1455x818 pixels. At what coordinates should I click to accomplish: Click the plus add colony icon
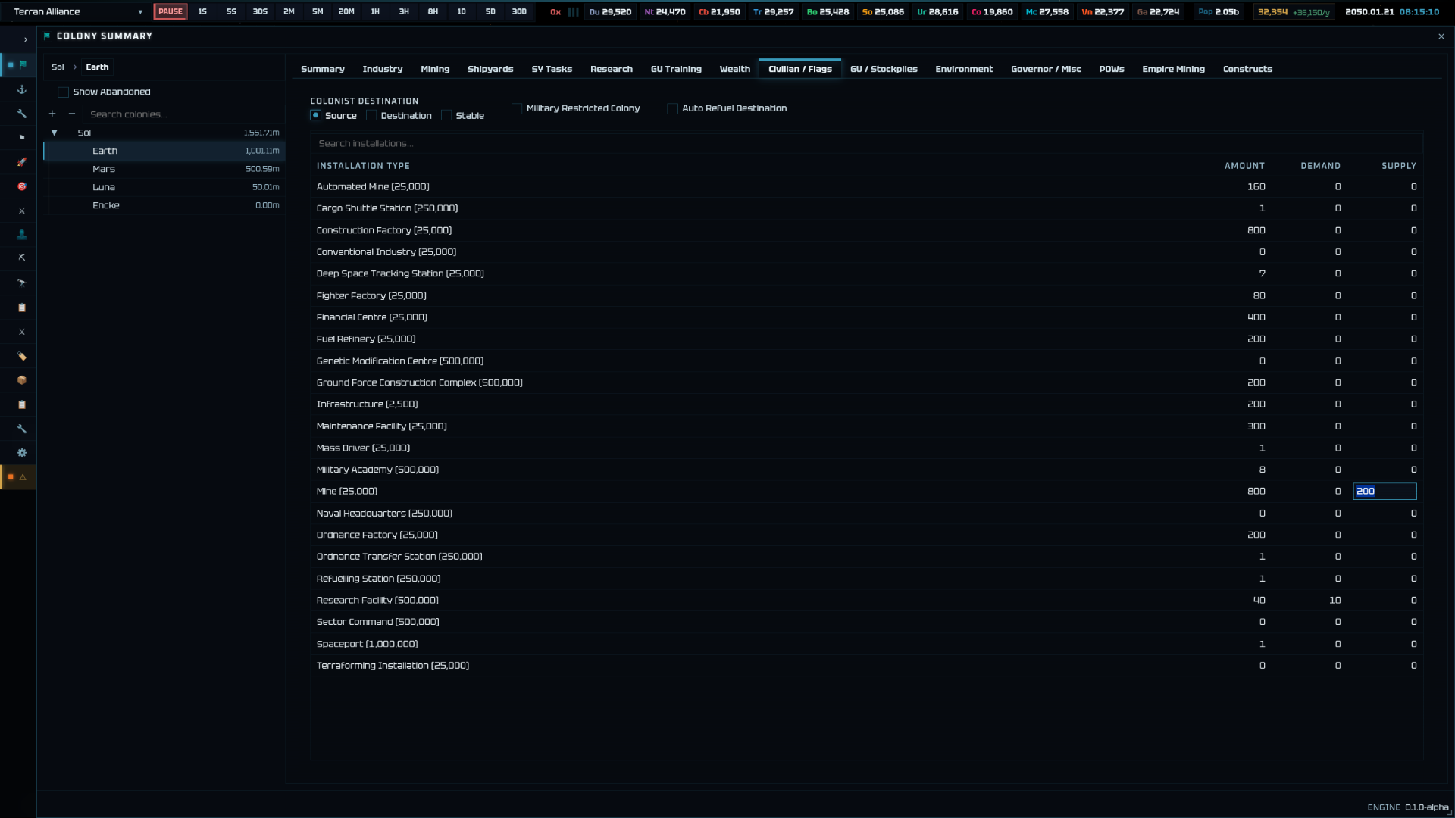(x=52, y=114)
